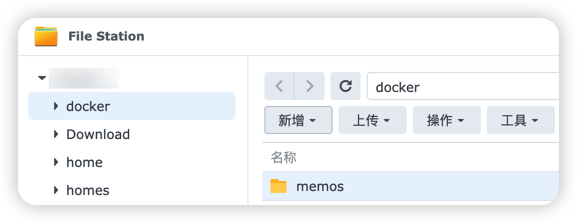Image resolution: width=577 pixels, height=223 pixels.
Task: Select Download in the folder tree
Action: [x=98, y=134]
